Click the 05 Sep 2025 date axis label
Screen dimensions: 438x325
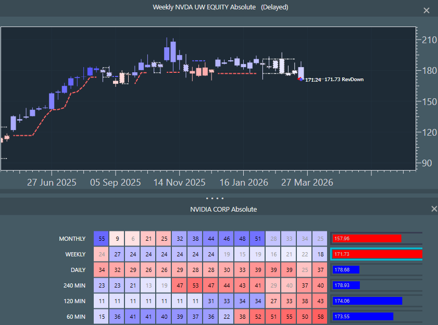tap(116, 183)
